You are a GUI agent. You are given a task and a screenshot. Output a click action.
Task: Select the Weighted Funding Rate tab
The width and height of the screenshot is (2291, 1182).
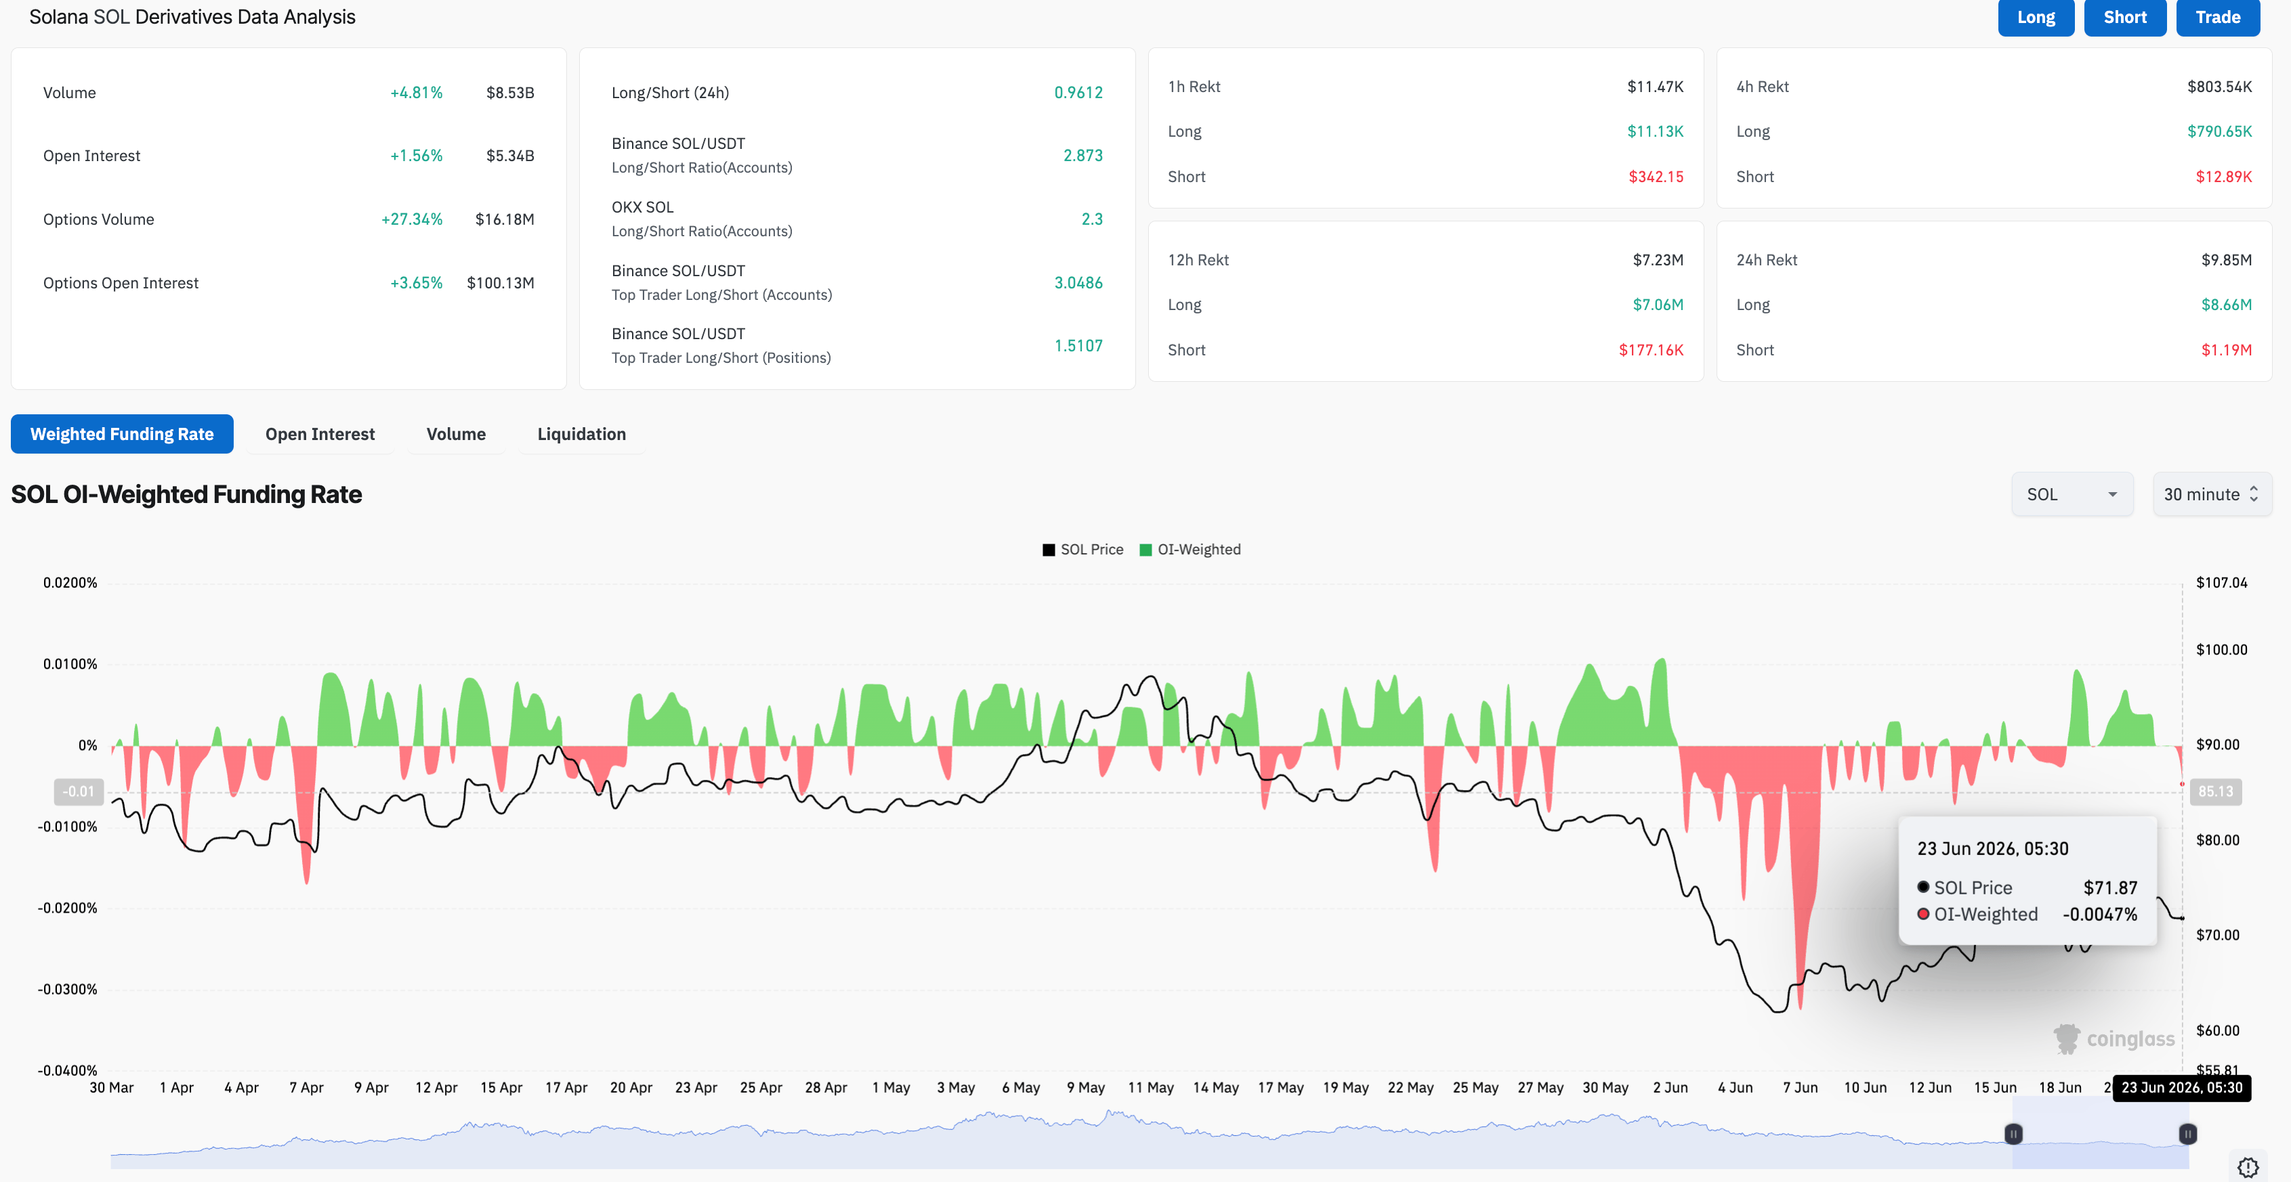(x=122, y=434)
